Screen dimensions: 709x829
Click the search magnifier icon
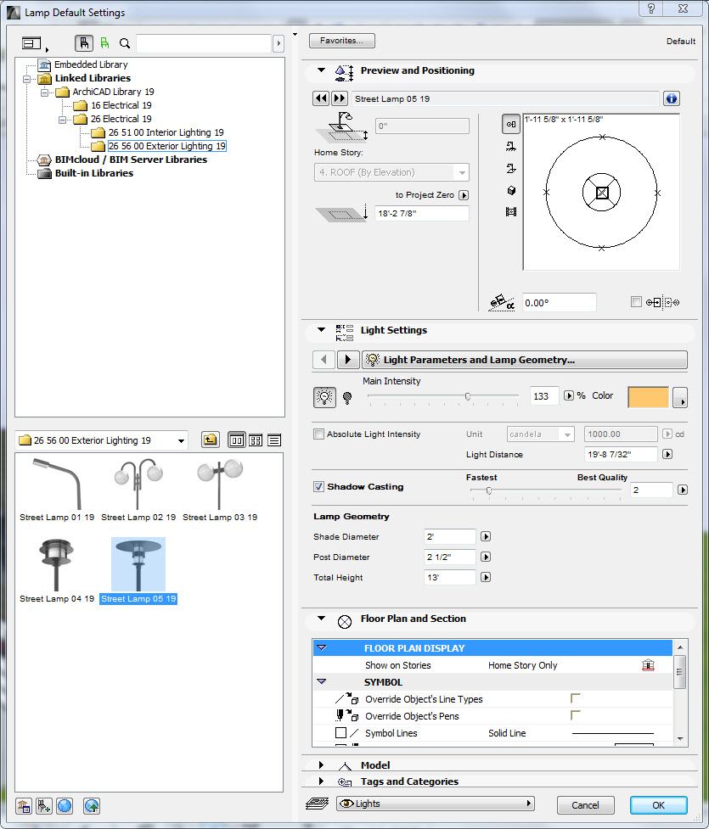125,43
